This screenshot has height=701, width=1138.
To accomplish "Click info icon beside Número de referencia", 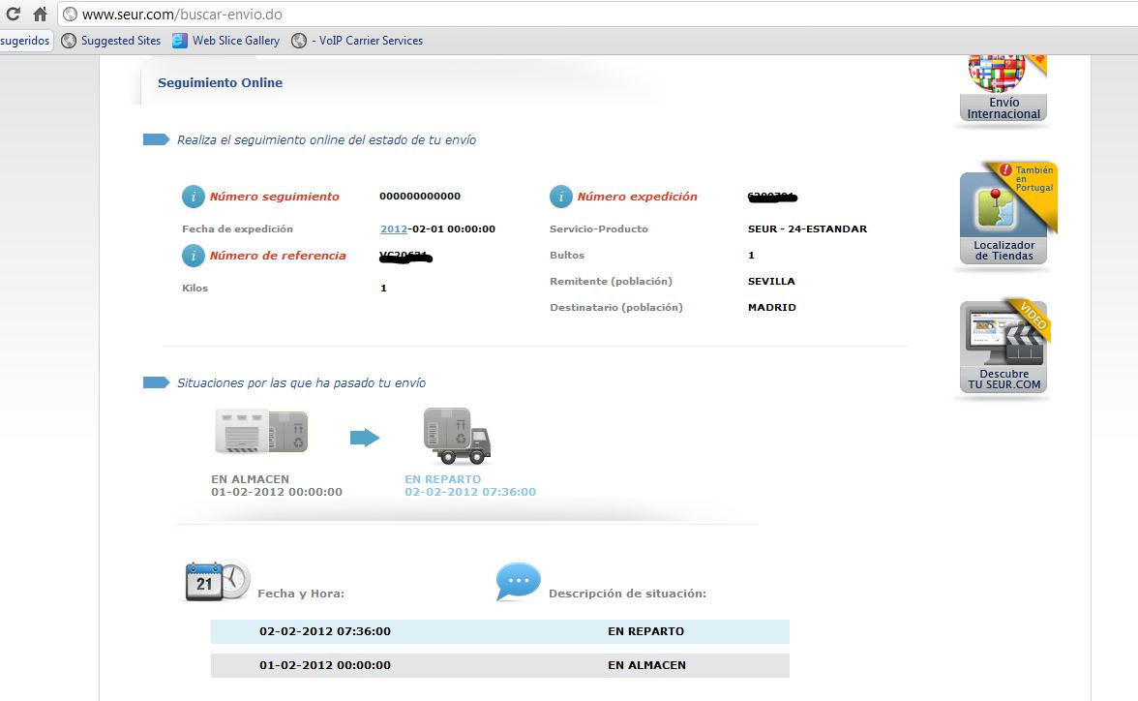I will click(194, 256).
